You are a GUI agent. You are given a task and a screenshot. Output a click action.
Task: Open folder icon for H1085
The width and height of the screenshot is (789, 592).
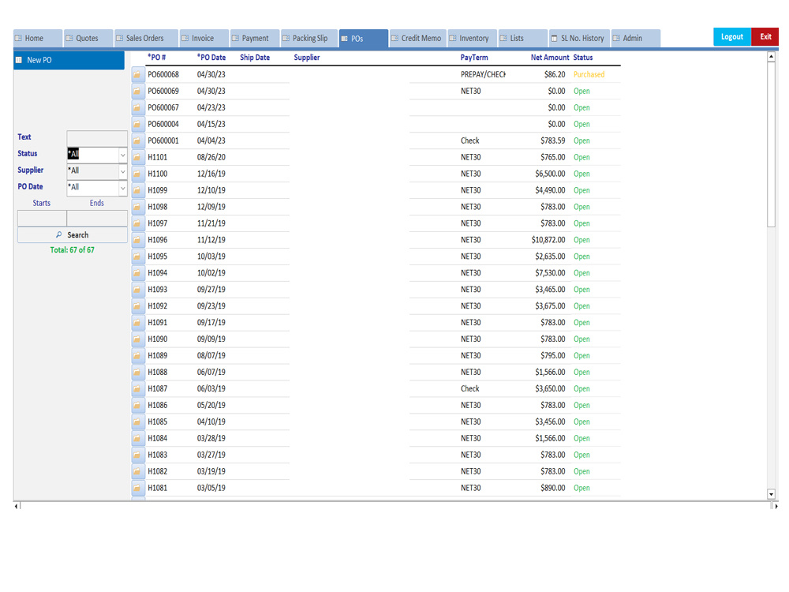(x=137, y=422)
